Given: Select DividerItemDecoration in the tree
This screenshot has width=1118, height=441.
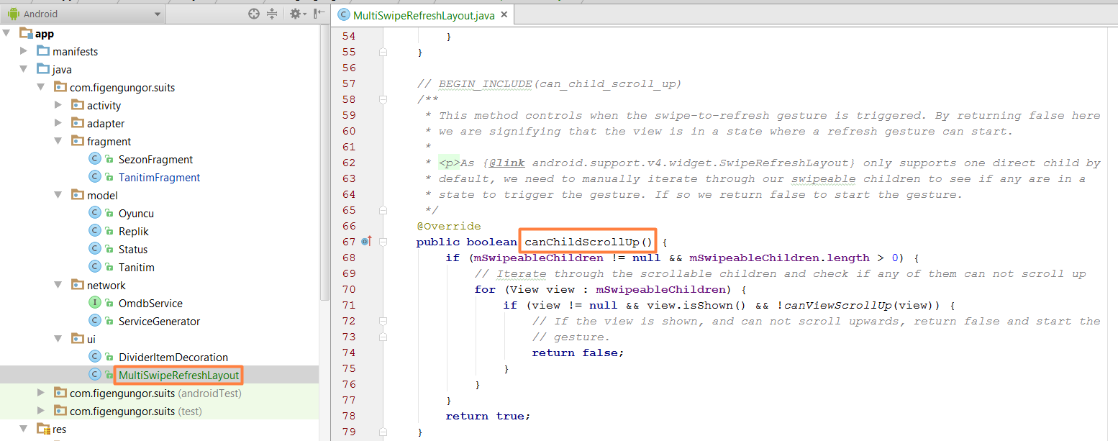Looking at the screenshot, I should tap(173, 357).
